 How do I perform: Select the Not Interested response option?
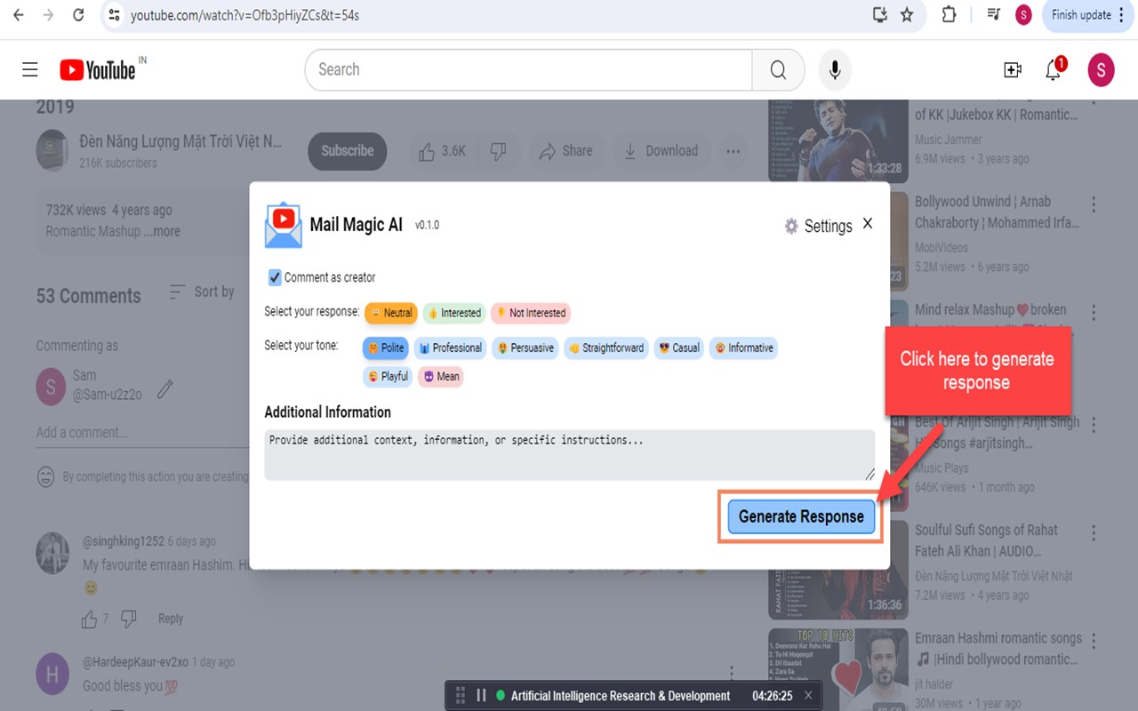[531, 313]
